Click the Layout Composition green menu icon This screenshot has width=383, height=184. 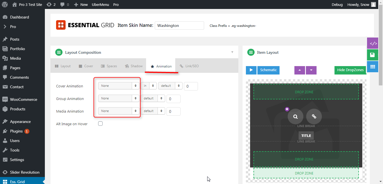[x=59, y=52]
